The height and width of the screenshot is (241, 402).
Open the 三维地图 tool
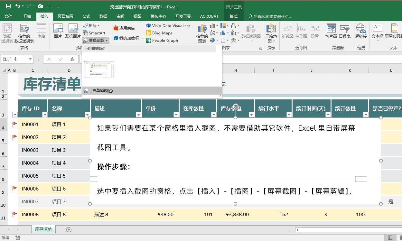click(271, 32)
